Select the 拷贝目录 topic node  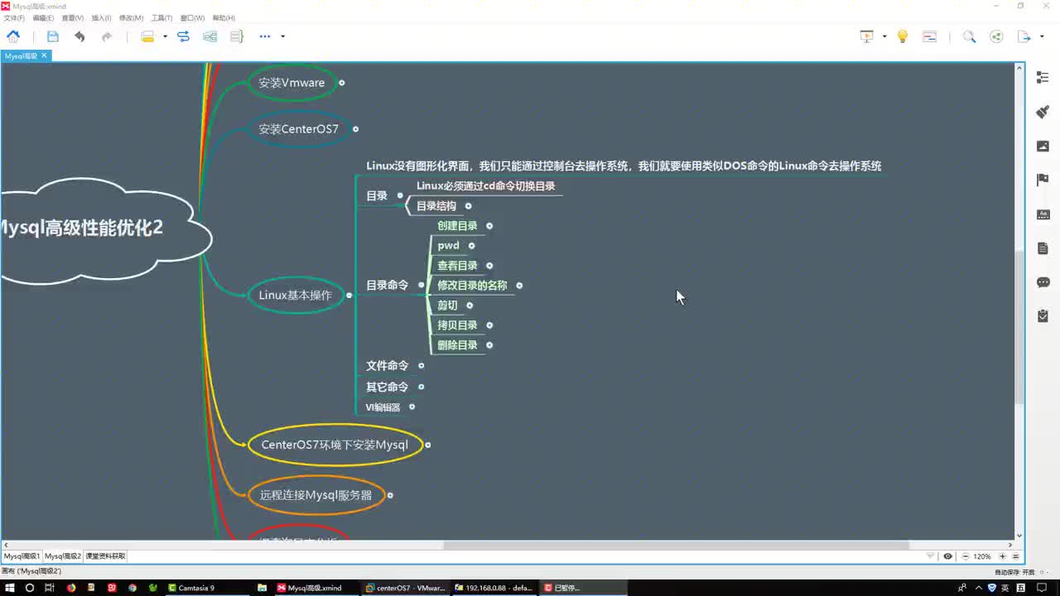(457, 325)
